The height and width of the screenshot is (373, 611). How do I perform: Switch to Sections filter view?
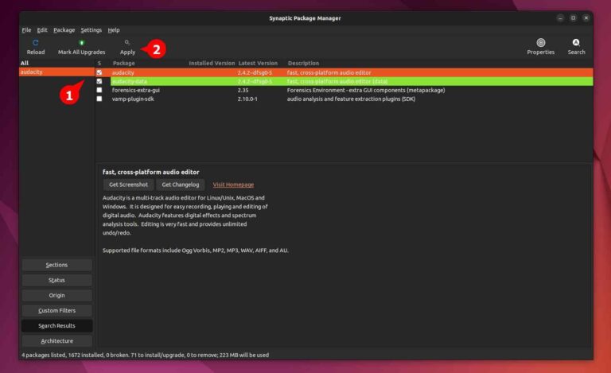point(57,265)
